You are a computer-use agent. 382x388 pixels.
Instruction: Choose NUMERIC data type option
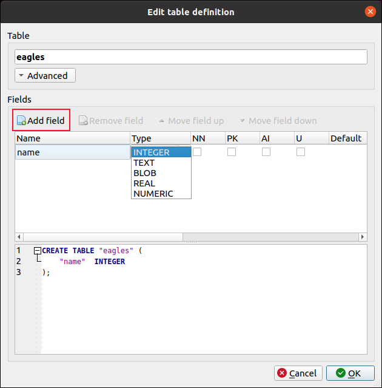pos(153,194)
